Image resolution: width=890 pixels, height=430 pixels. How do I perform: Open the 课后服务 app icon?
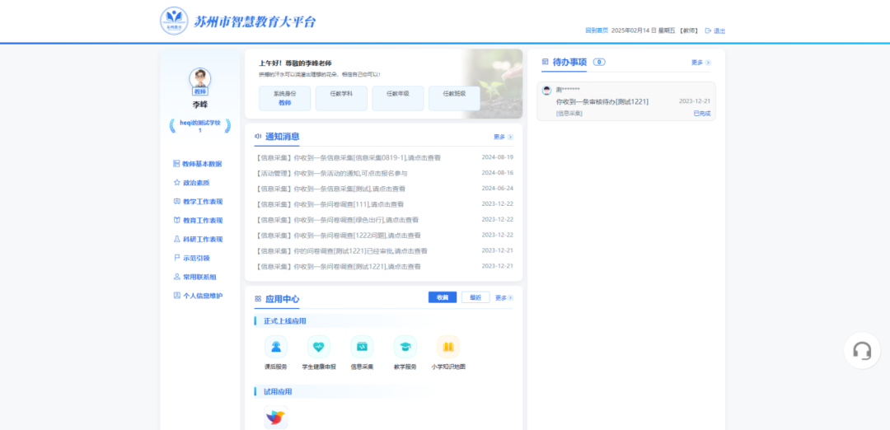(x=275, y=347)
